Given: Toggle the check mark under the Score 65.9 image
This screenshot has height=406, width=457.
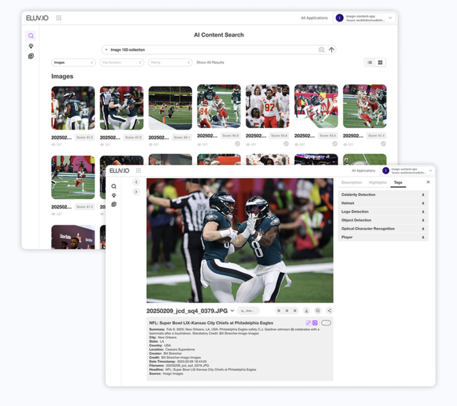Looking at the screenshot, I should (x=237, y=144).
